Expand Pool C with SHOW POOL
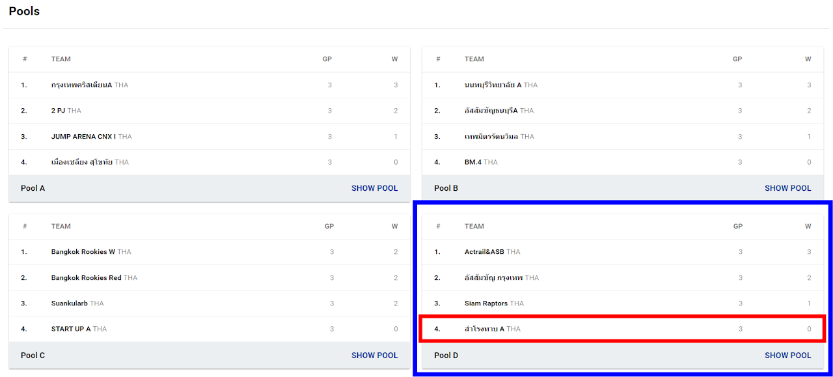 coord(374,356)
